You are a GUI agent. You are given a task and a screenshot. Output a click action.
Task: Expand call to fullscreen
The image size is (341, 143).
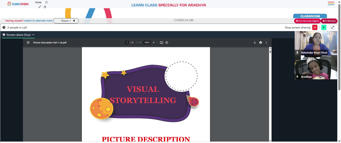333,27
